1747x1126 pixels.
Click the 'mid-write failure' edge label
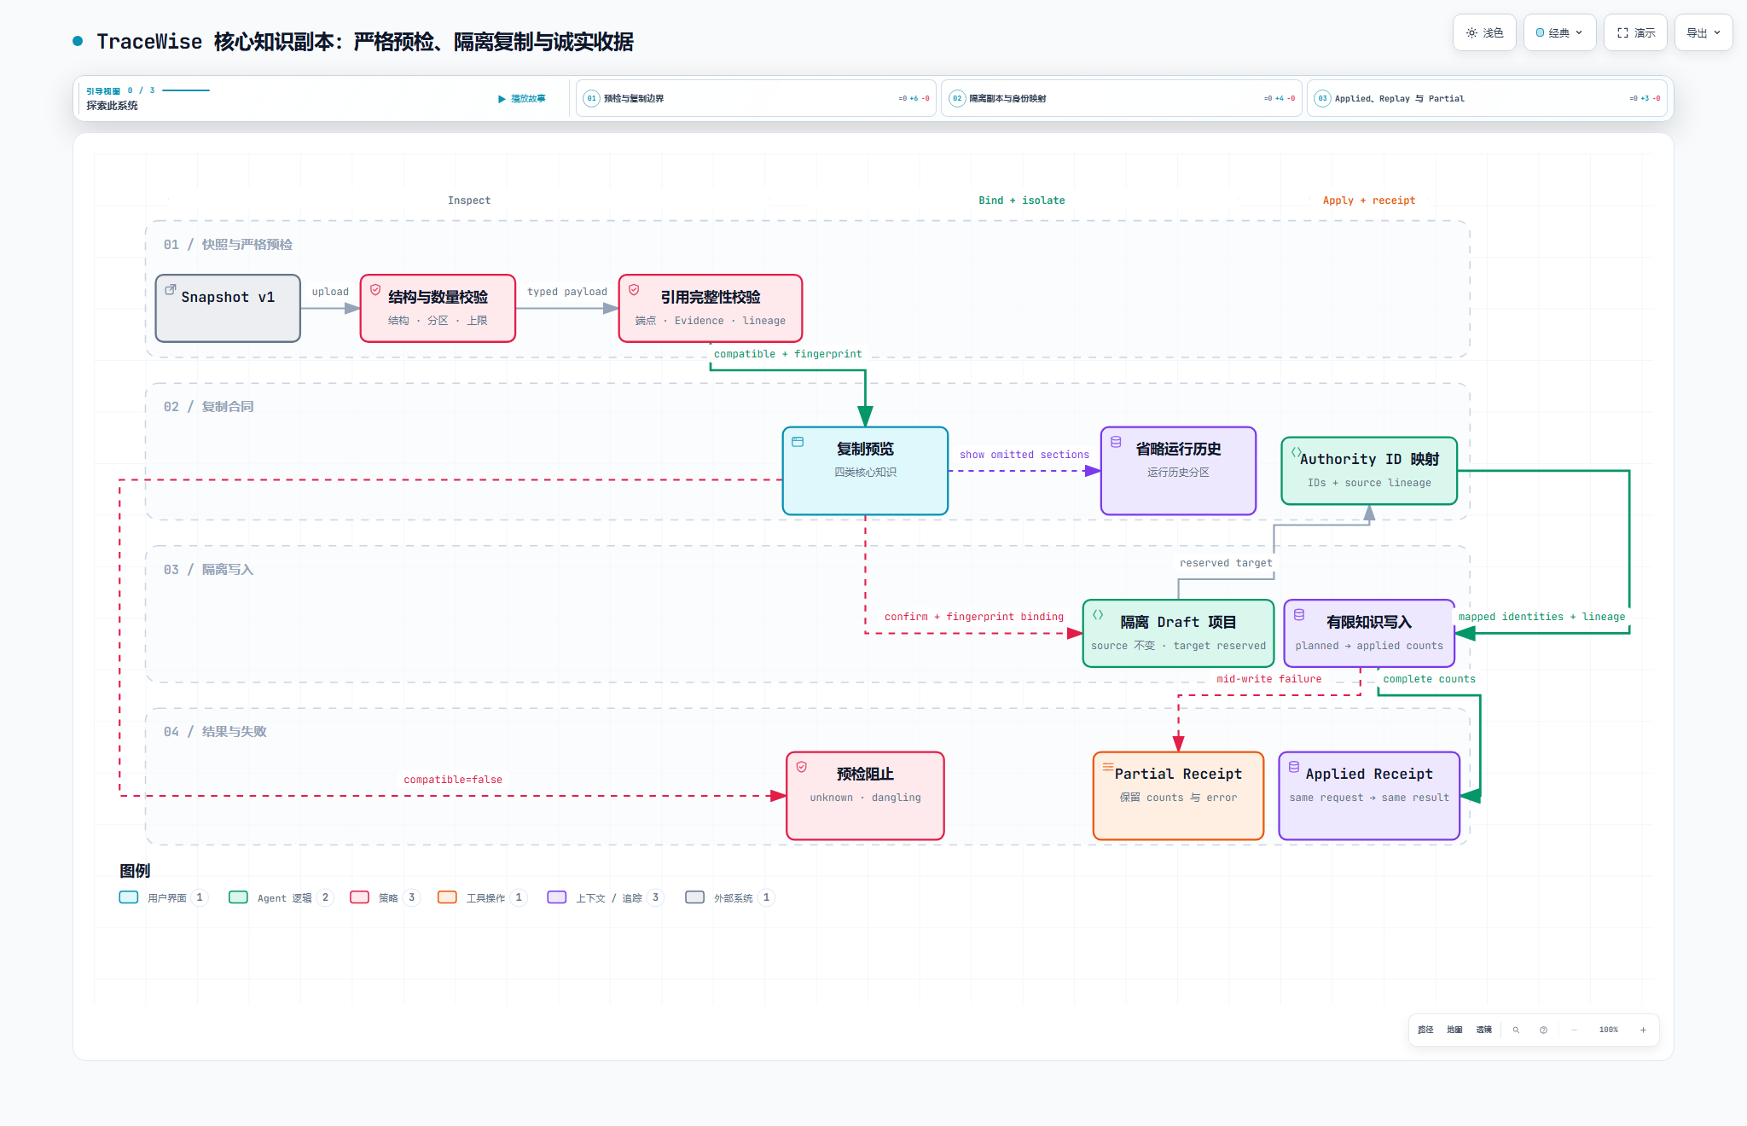tap(1269, 679)
